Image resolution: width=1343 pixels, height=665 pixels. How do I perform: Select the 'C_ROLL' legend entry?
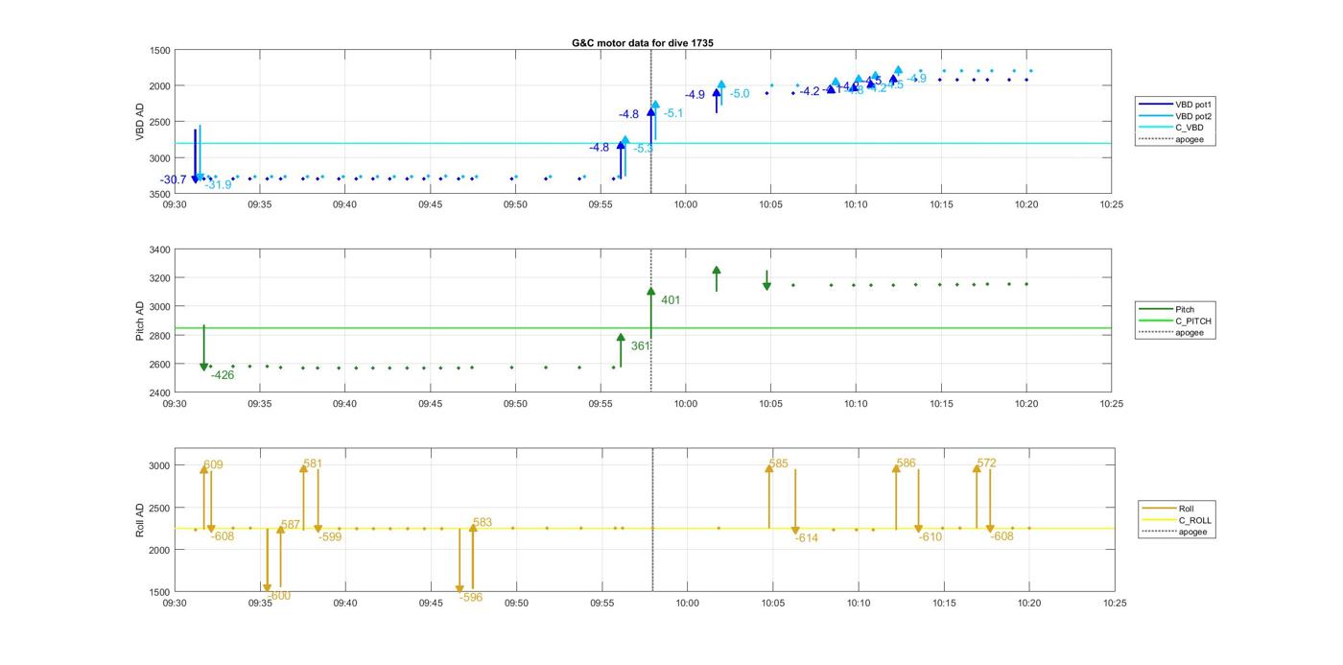(x=1174, y=520)
